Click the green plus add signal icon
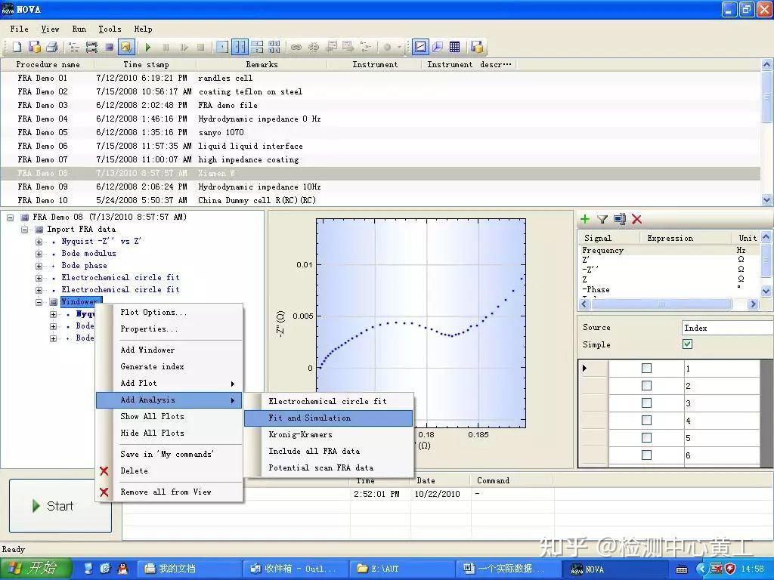774x580 pixels. pos(585,219)
